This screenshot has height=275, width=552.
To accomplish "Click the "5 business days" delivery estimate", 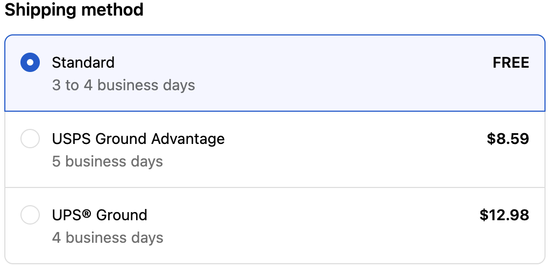I will click(x=107, y=162).
